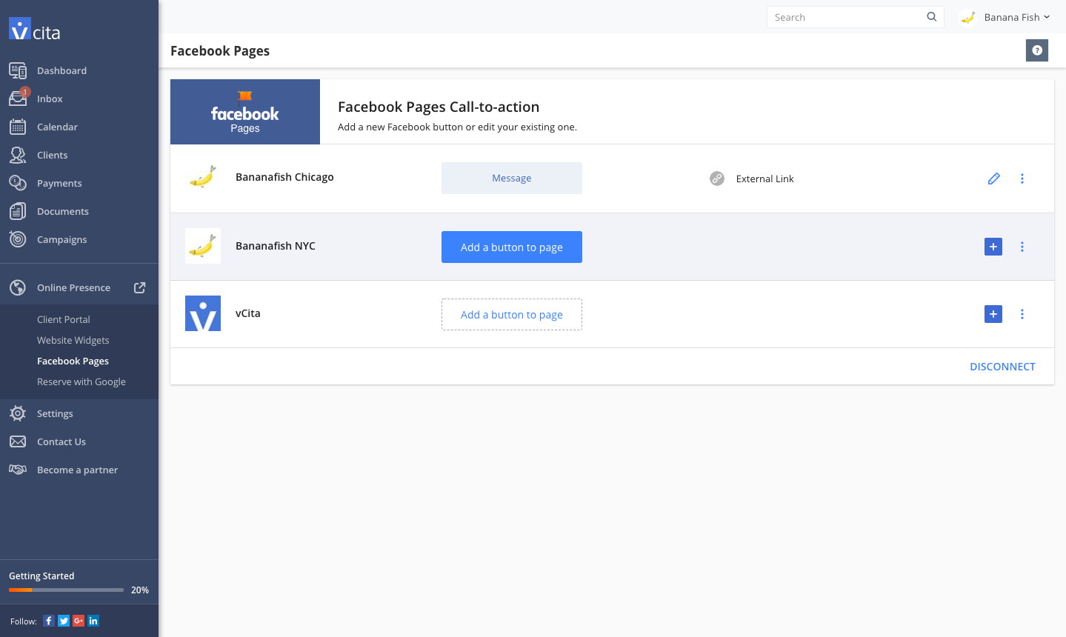1066x637 pixels.
Task: Click the vCita page name text
Action: point(248,313)
